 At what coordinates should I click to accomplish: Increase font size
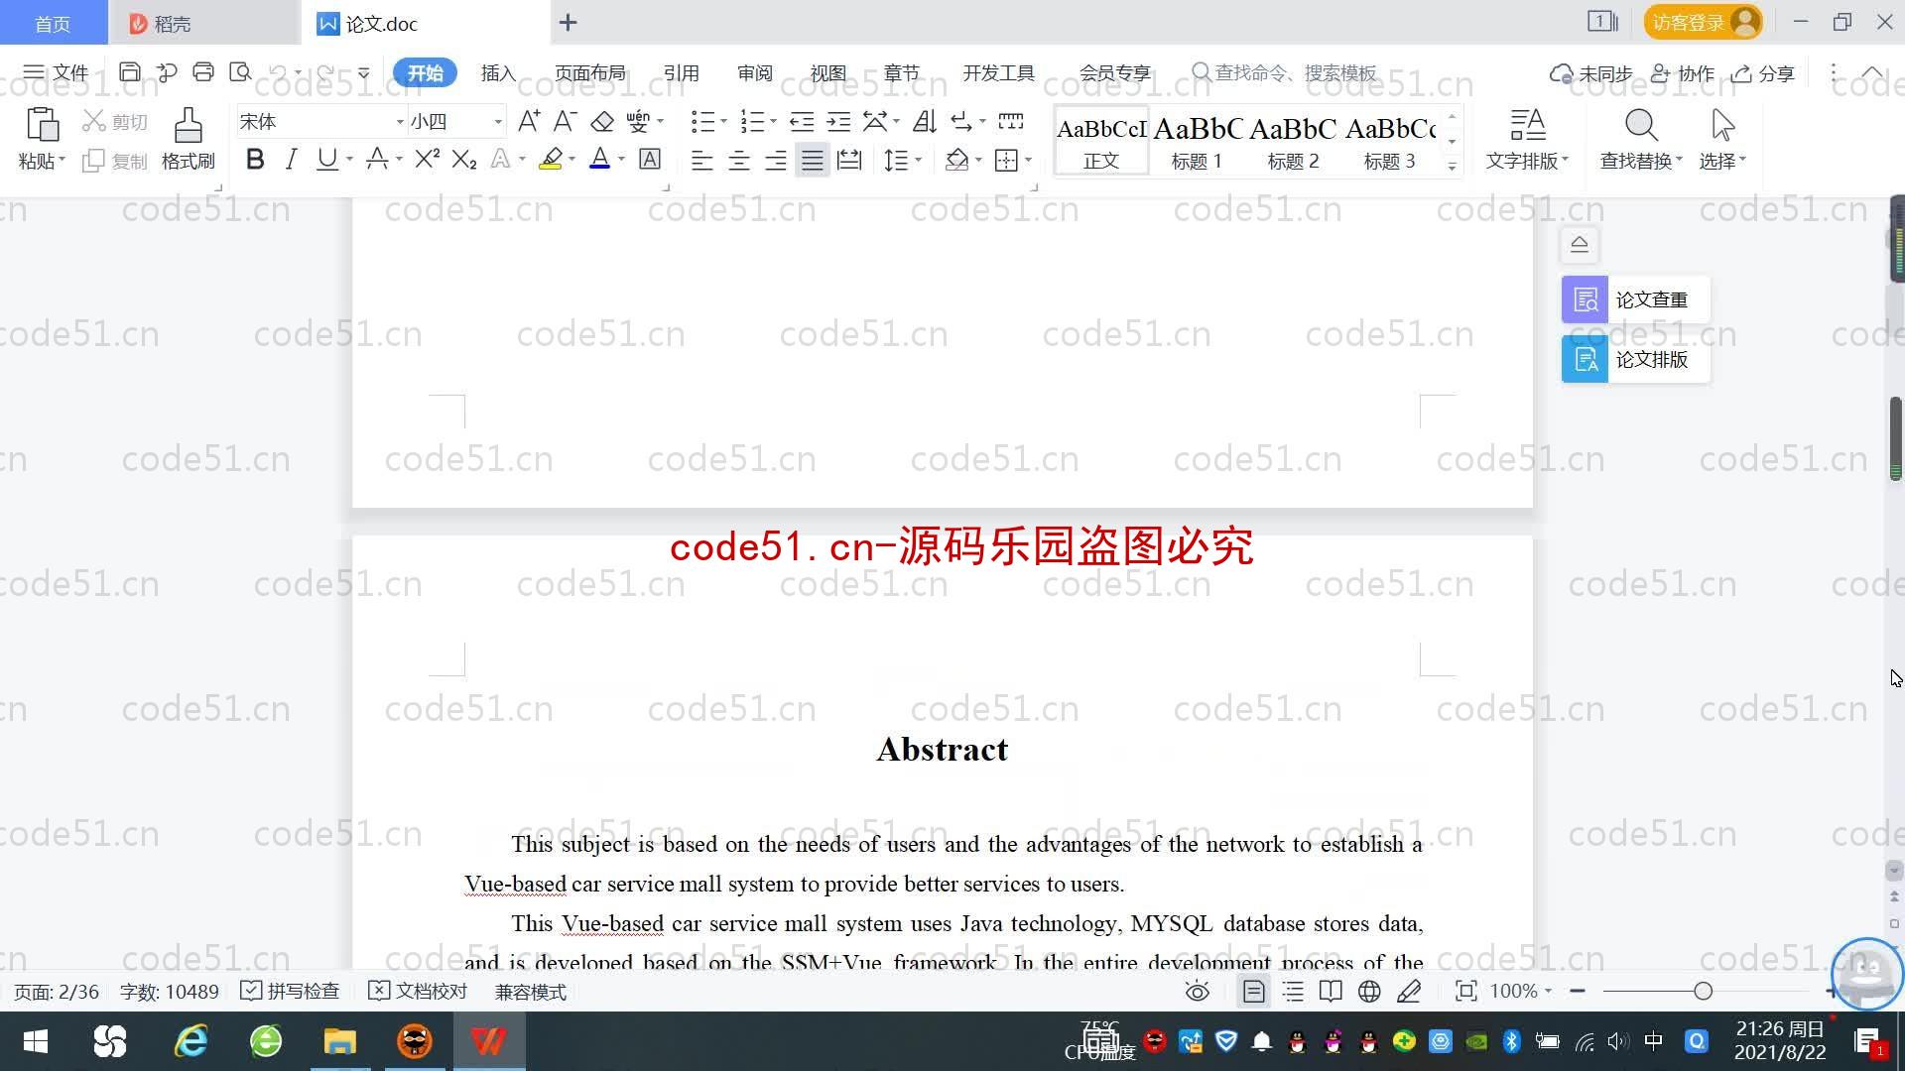[x=529, y=121]
